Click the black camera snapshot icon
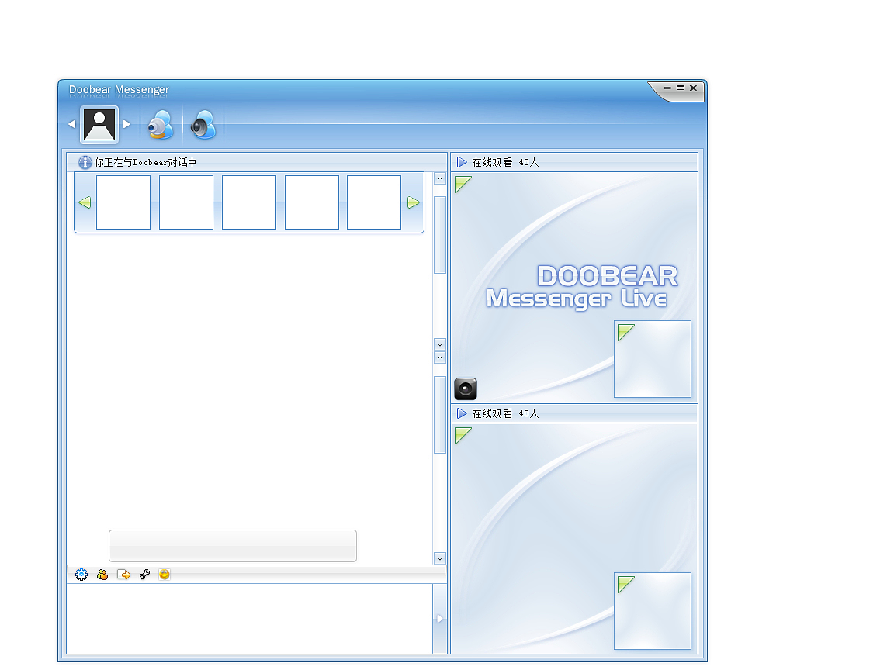894x670 pixels. tap(466, 389)
